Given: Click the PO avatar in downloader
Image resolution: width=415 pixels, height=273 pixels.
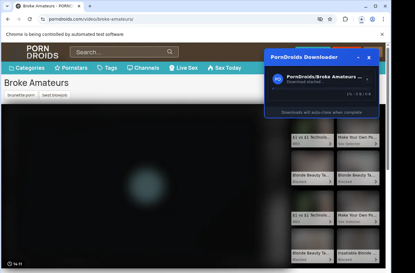Looking at the screenshot, I should click(x=278, y=79).
